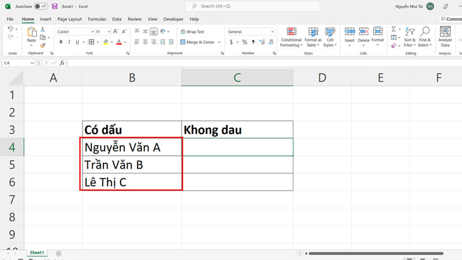Add new sheet plus icon

click(x=58, y=254)
